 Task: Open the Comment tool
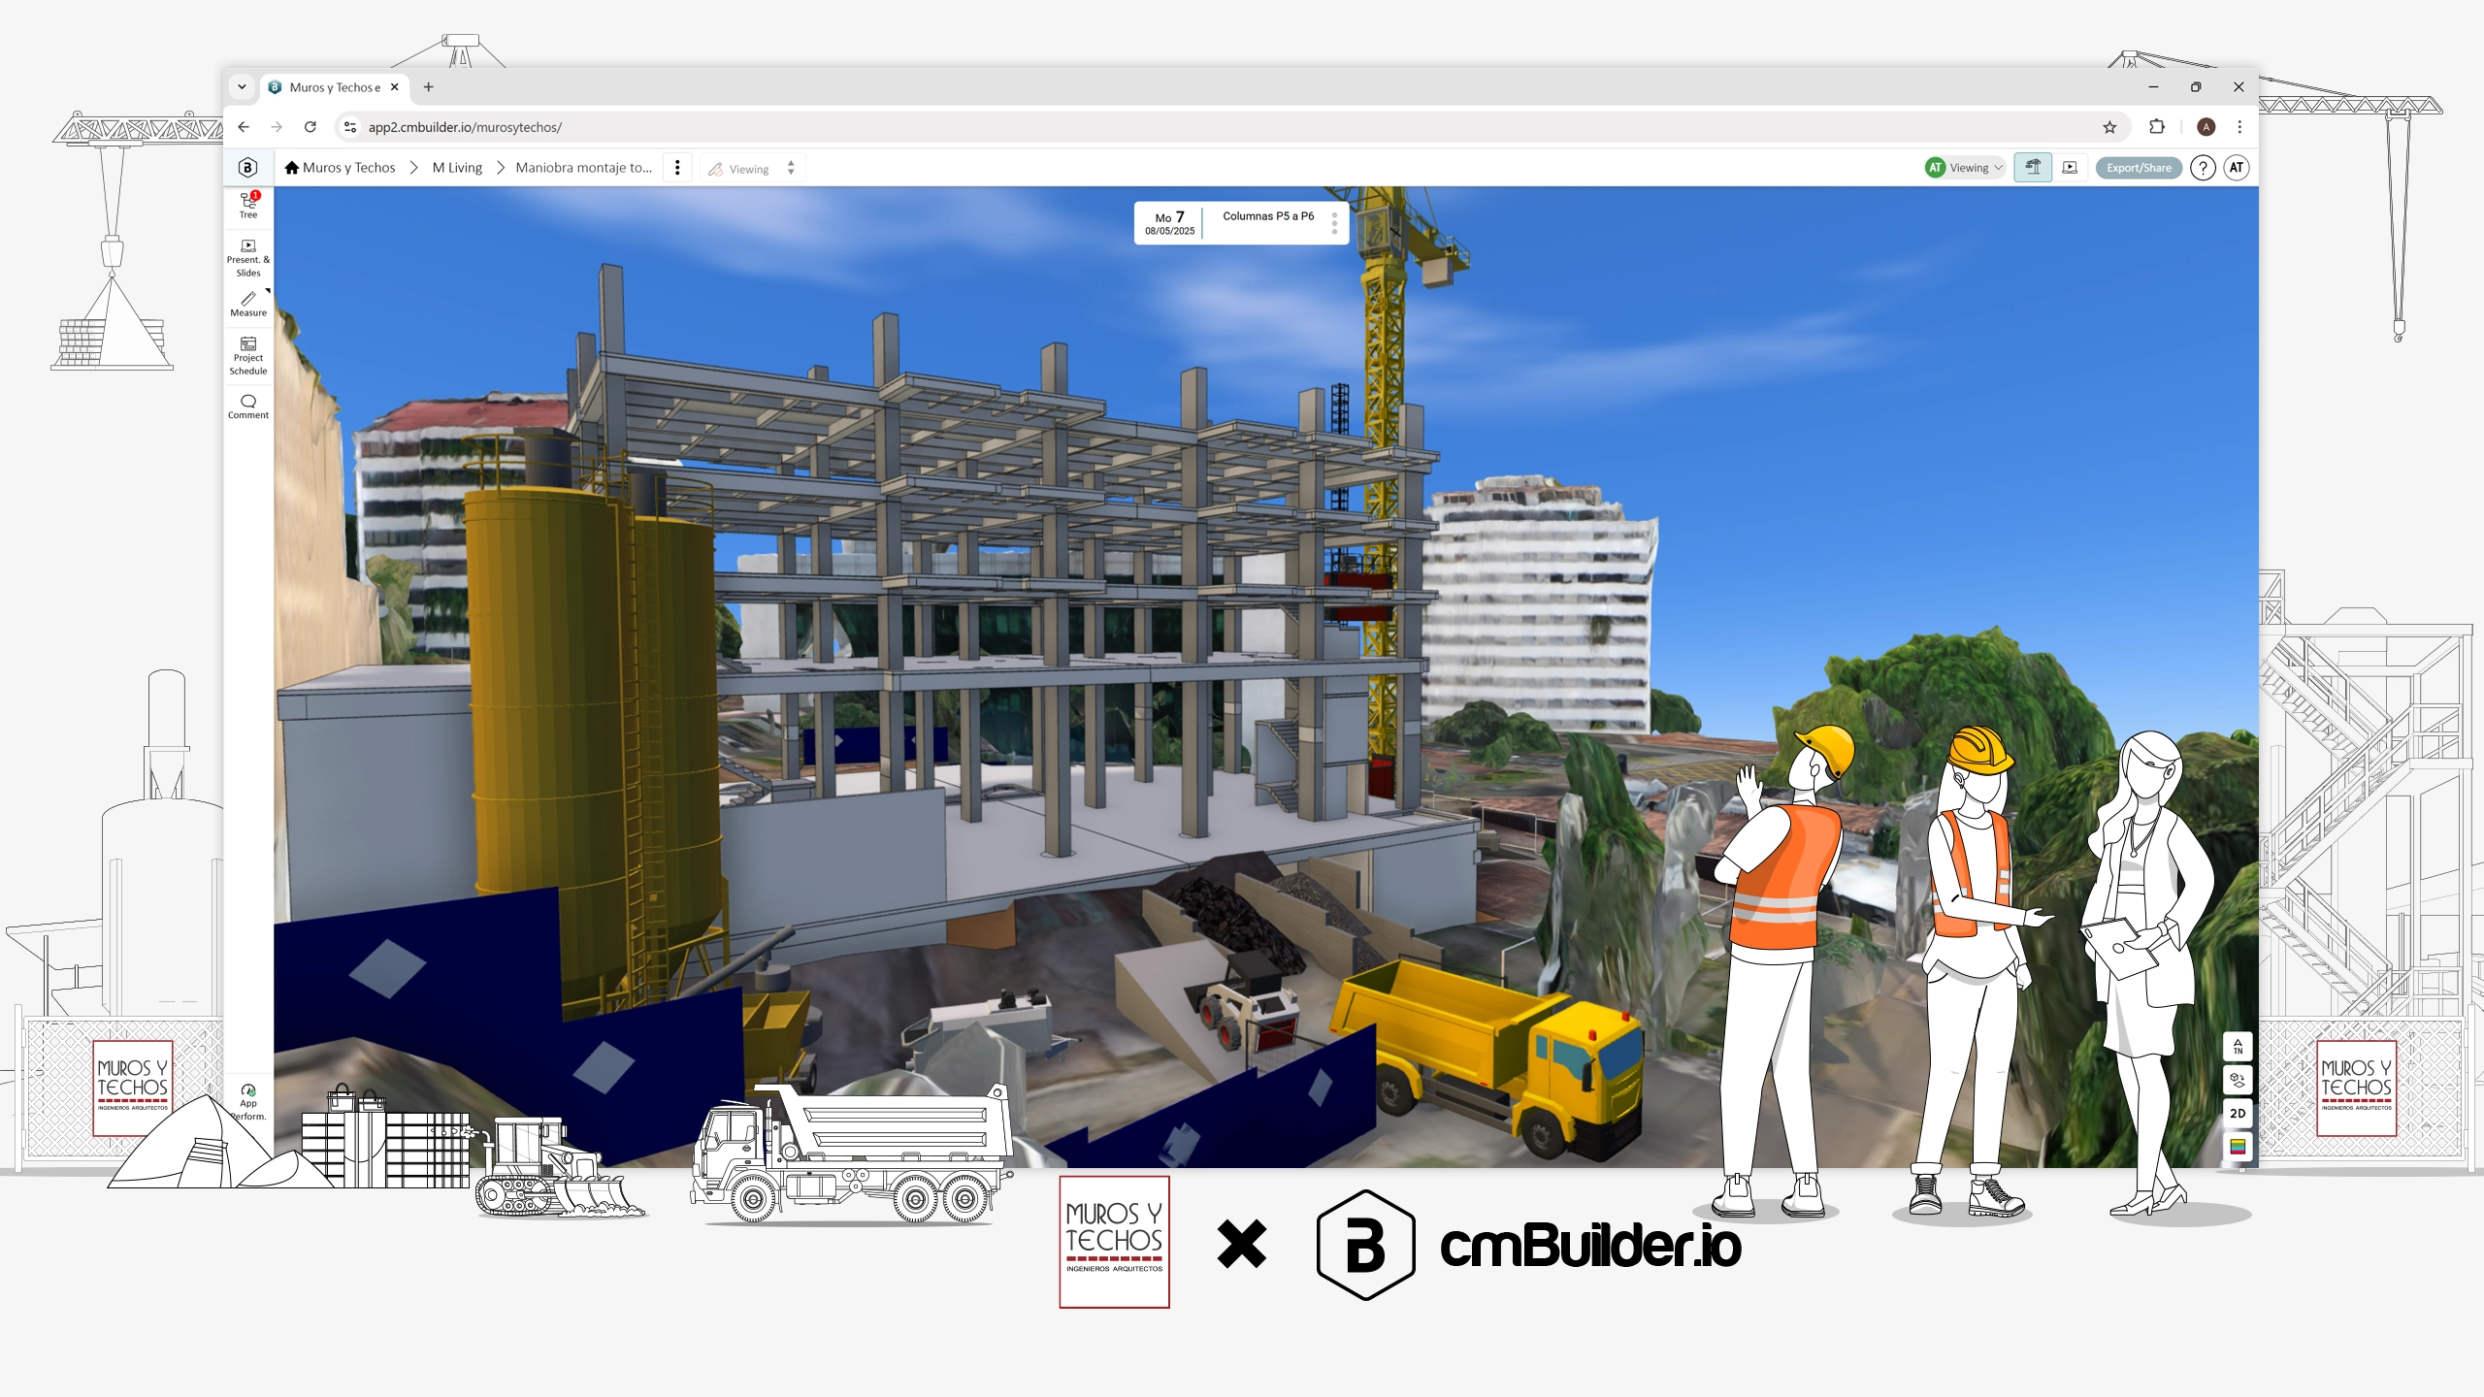pos(248,406)
